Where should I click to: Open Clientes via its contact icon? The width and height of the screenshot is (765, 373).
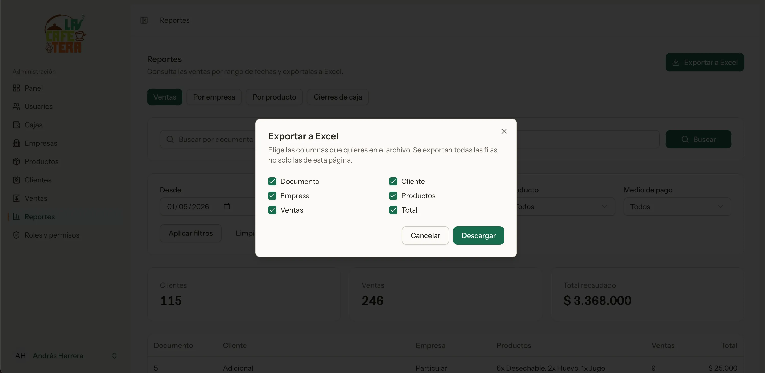pos(16,180)
